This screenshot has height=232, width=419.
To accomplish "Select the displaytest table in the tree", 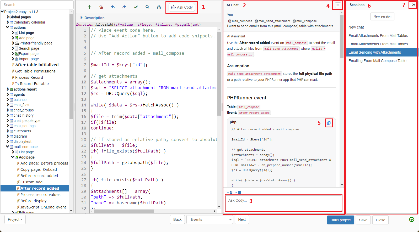I will 23,142.
